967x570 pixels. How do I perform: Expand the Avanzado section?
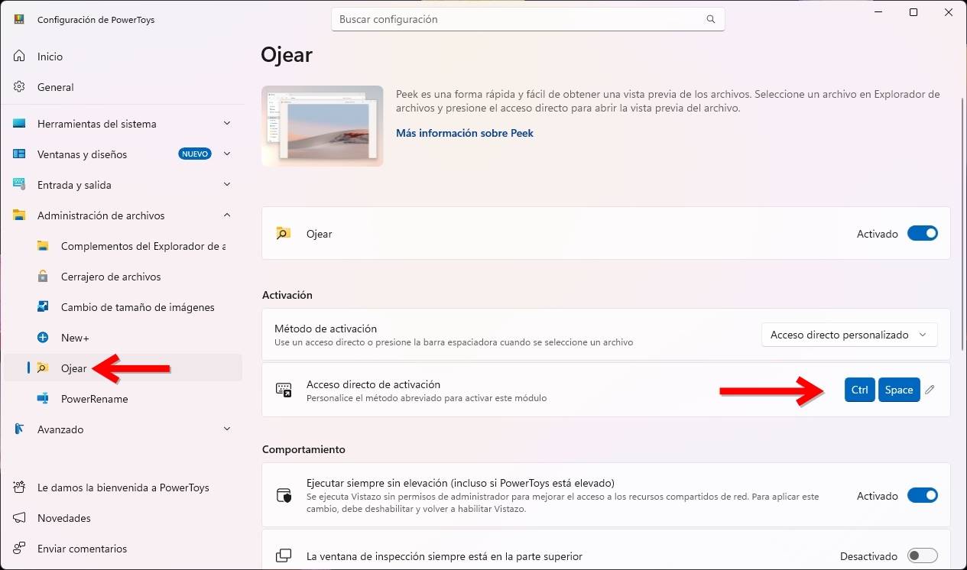point(227,429)
